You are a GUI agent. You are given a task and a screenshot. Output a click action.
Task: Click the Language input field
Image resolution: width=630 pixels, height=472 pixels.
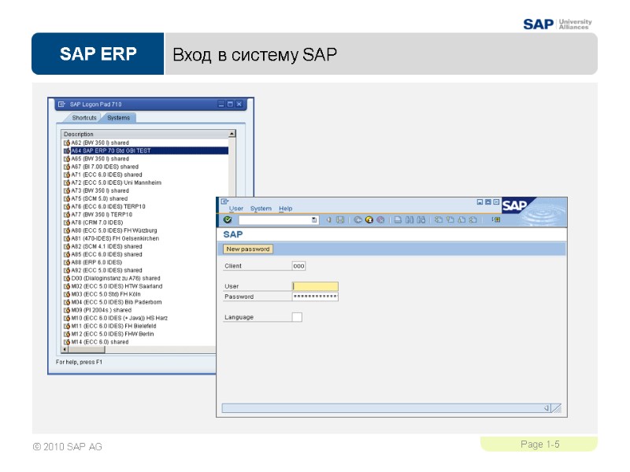pyautogui.click(x=295, y=316)
